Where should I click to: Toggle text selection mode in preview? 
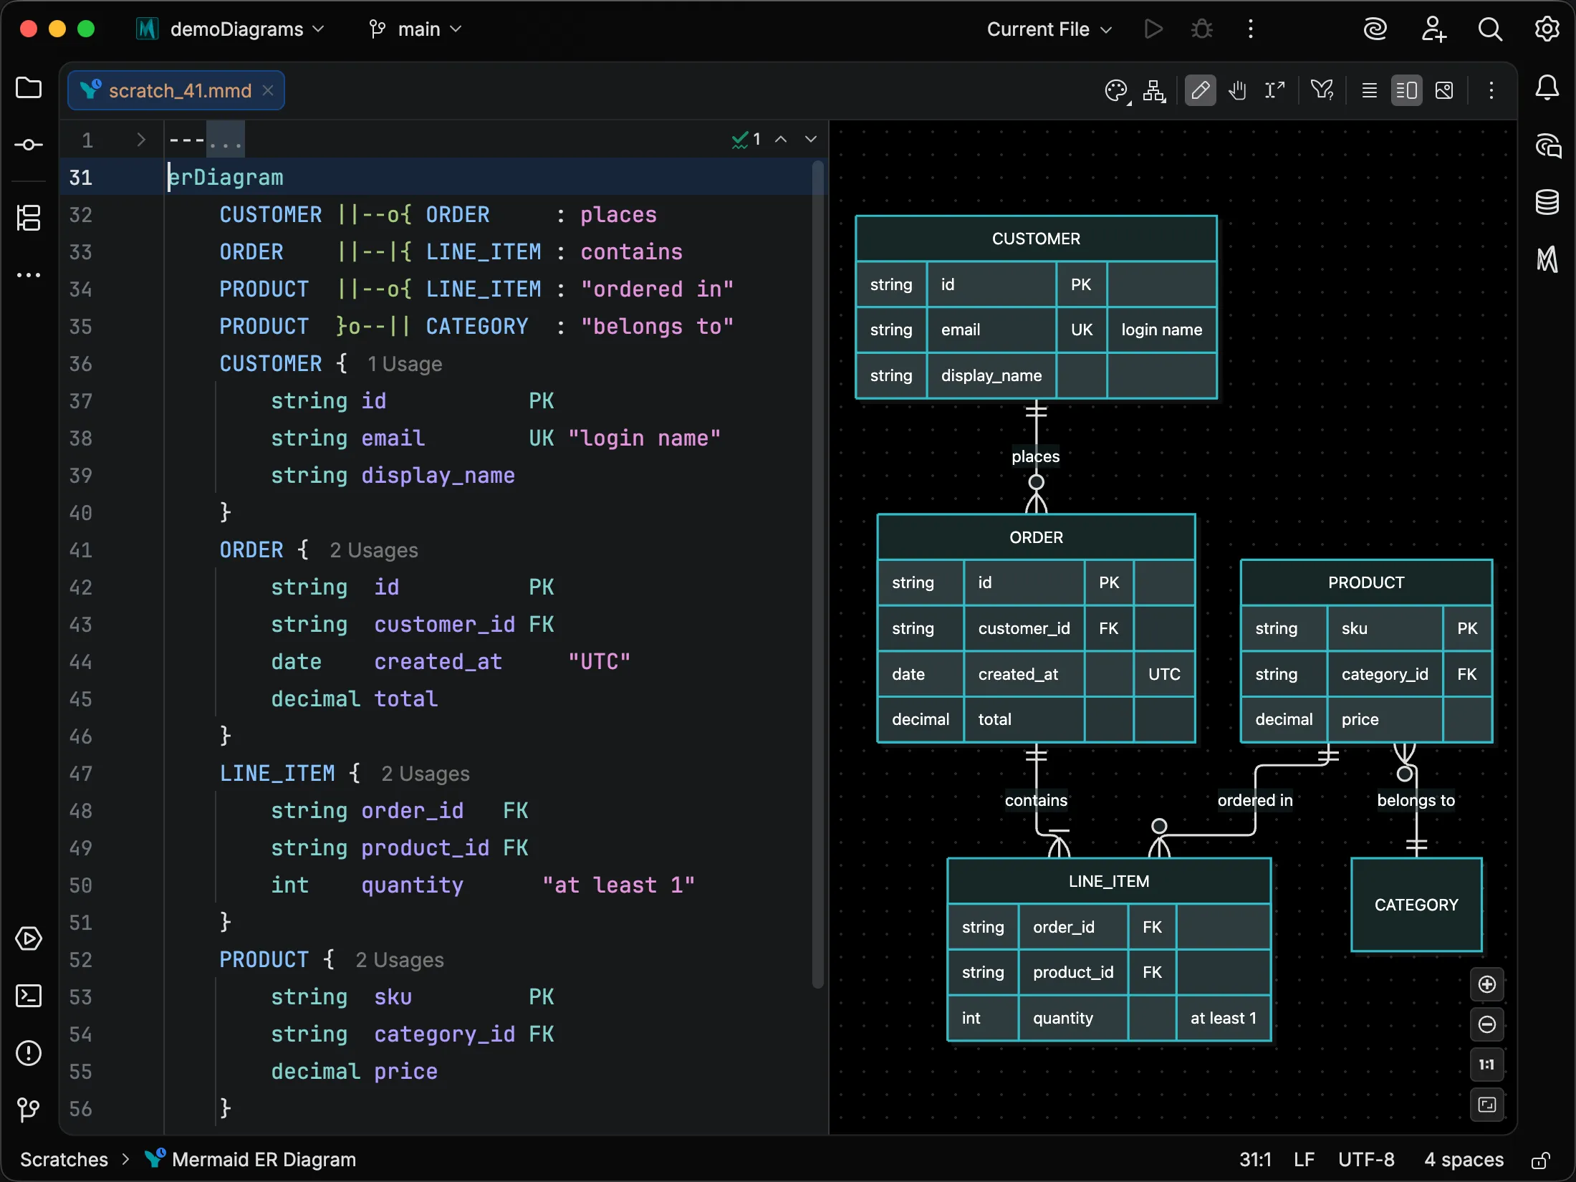(1275, 90)
